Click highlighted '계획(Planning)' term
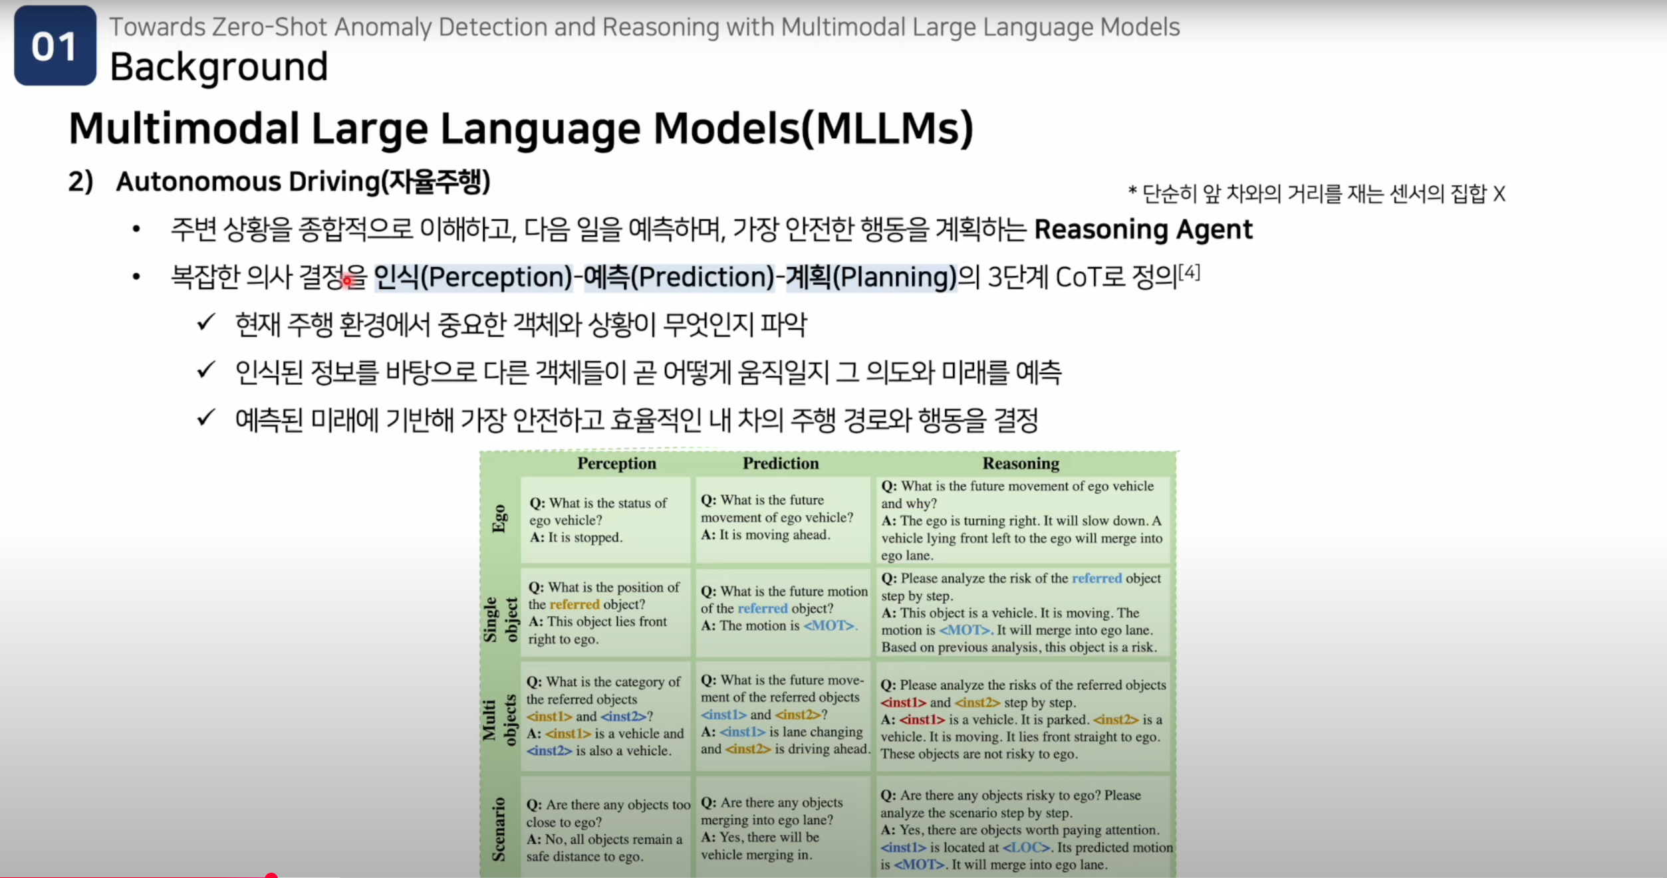Viewport: 1667px width, 878px height. 870,277
